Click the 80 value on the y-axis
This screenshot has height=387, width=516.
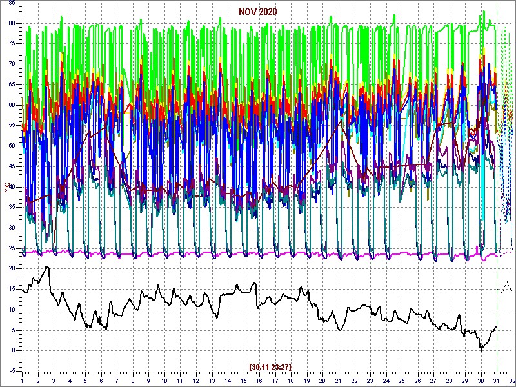tap(11, 23)
